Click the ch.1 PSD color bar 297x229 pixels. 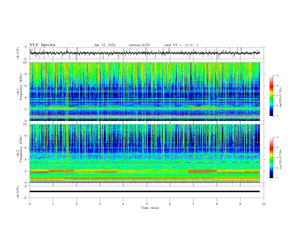[x=271, y=96]
